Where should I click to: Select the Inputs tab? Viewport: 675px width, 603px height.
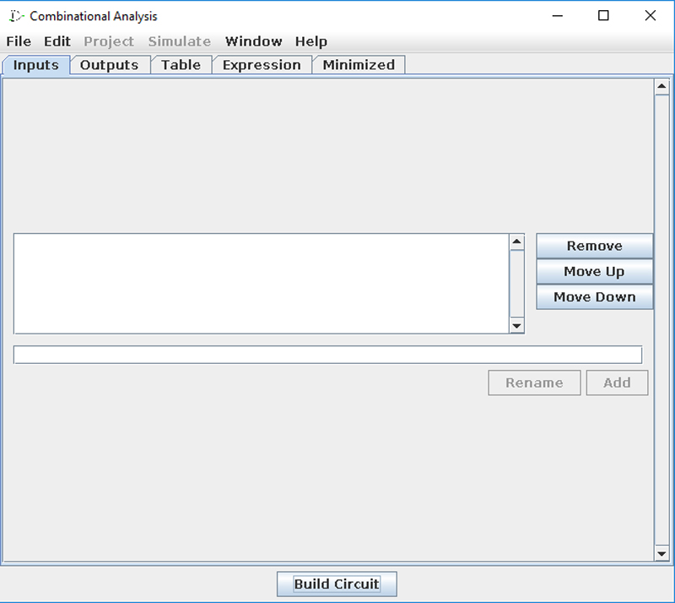(x=36, y=65)
